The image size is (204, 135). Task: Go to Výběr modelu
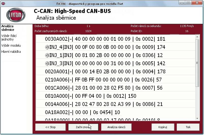11,46
